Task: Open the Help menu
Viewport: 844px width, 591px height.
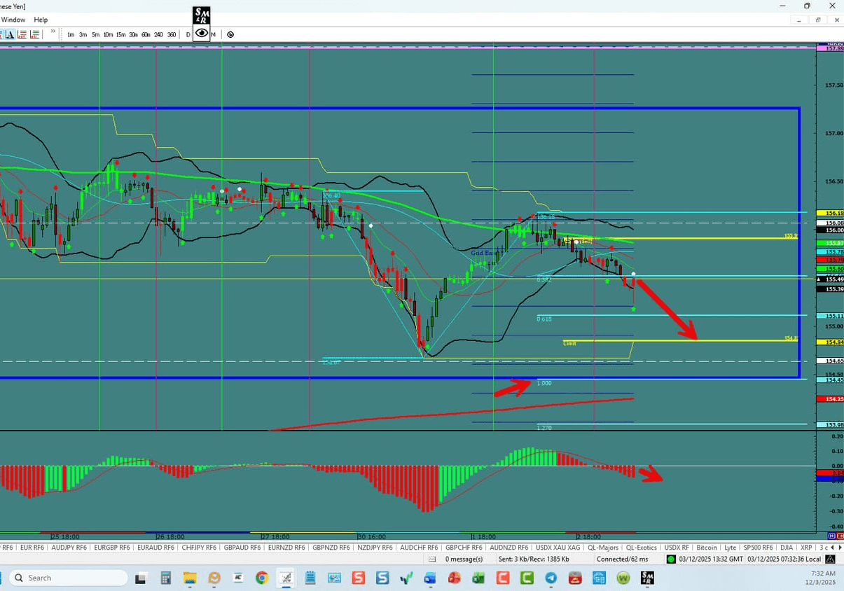Action: click(40, 20)
